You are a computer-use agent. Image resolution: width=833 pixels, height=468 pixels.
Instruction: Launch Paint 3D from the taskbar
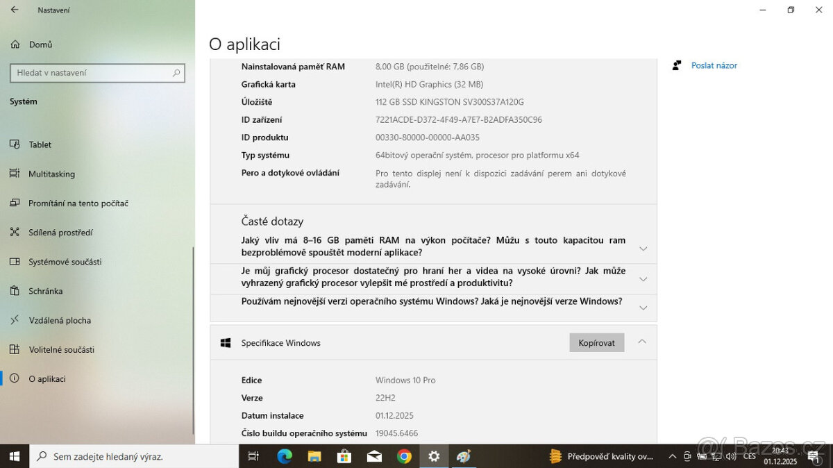point(462,456)
